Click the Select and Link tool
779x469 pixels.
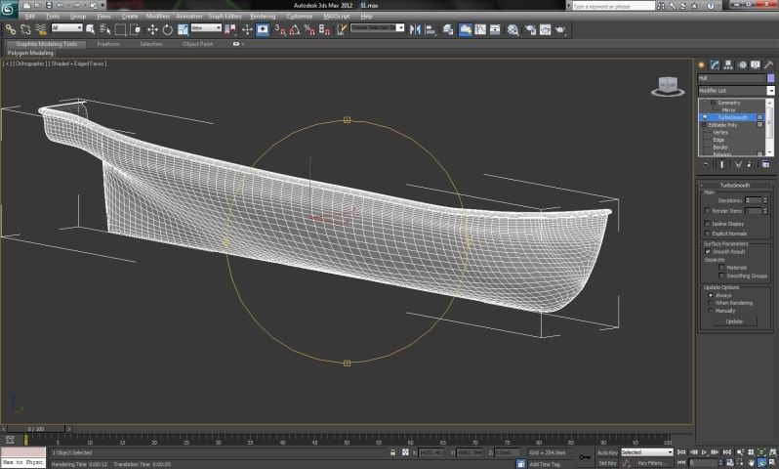(x=11, y=30)
